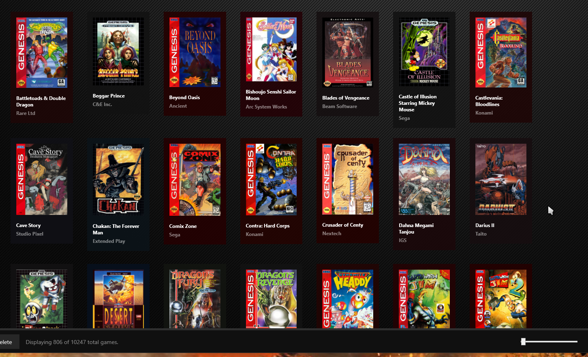Click Chakan: The Forever Man cover
The width and height of the screenshot is (588, 357).
(118, 180)
